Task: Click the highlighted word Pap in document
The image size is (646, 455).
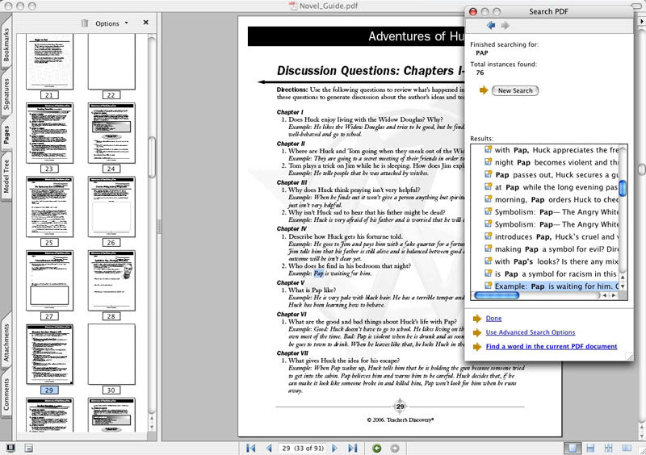Action: pos(318,273)
